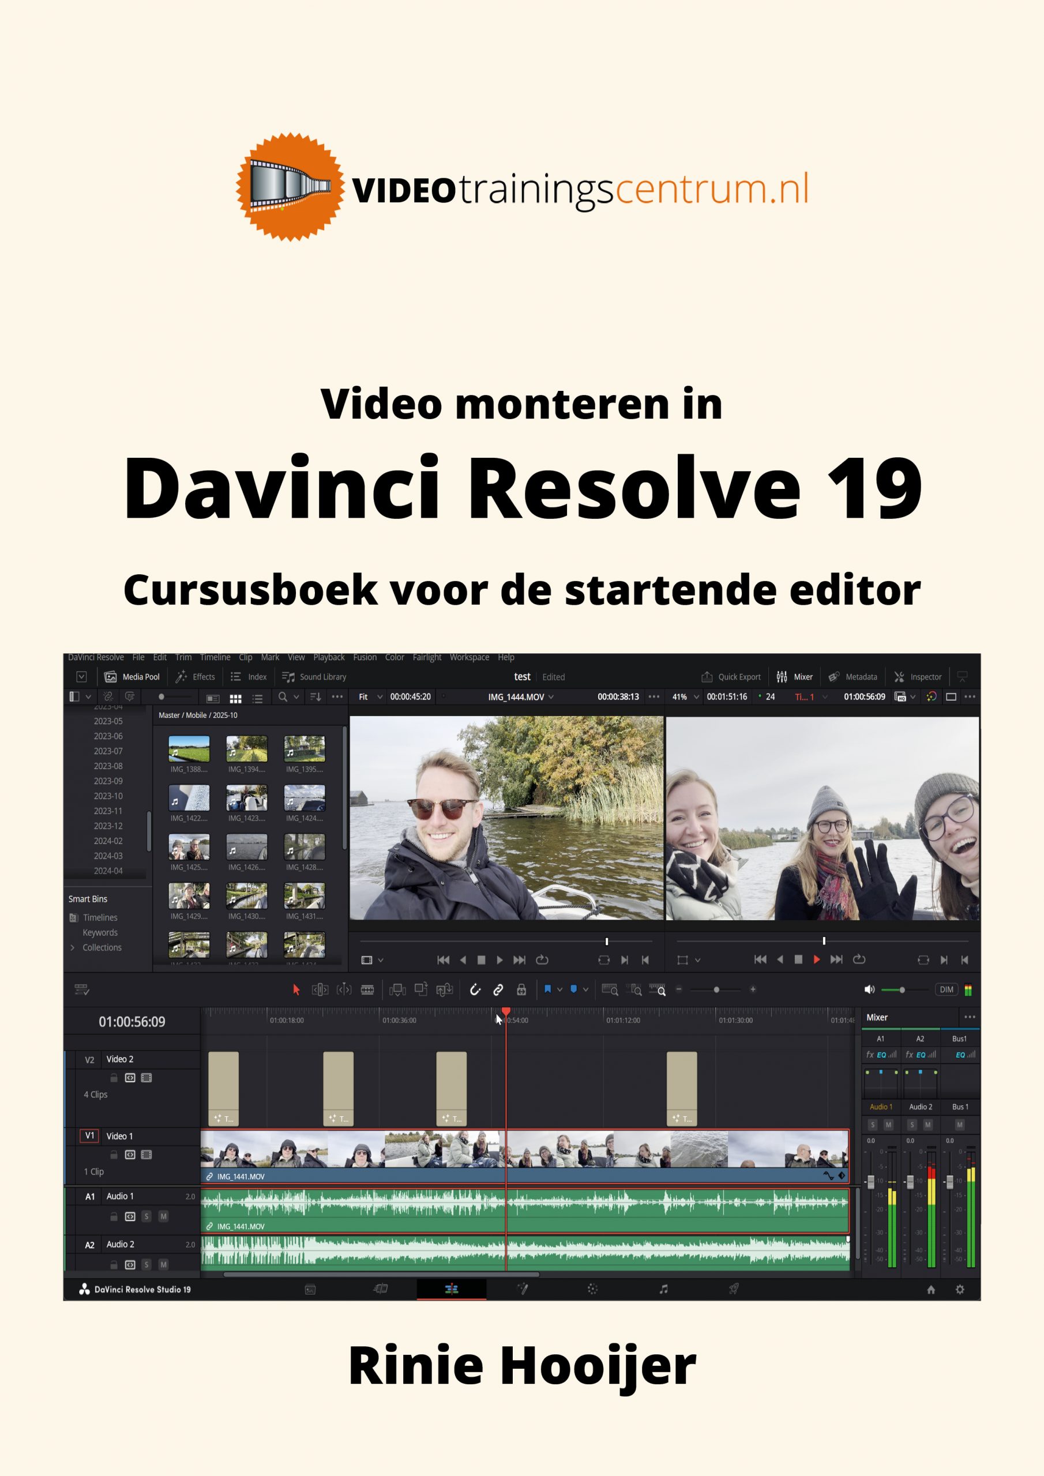The width and height of the screenshot is (1044, 1476).
Task: Open the media pool sort menu
Action: (x=315, y=697)
